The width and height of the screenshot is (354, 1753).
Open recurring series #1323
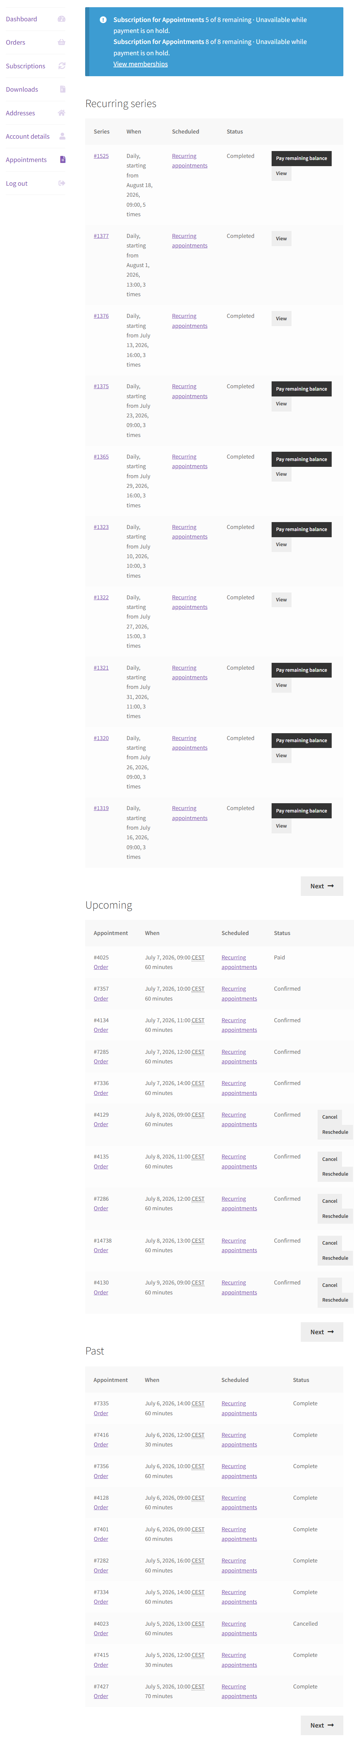click(101, 527)
